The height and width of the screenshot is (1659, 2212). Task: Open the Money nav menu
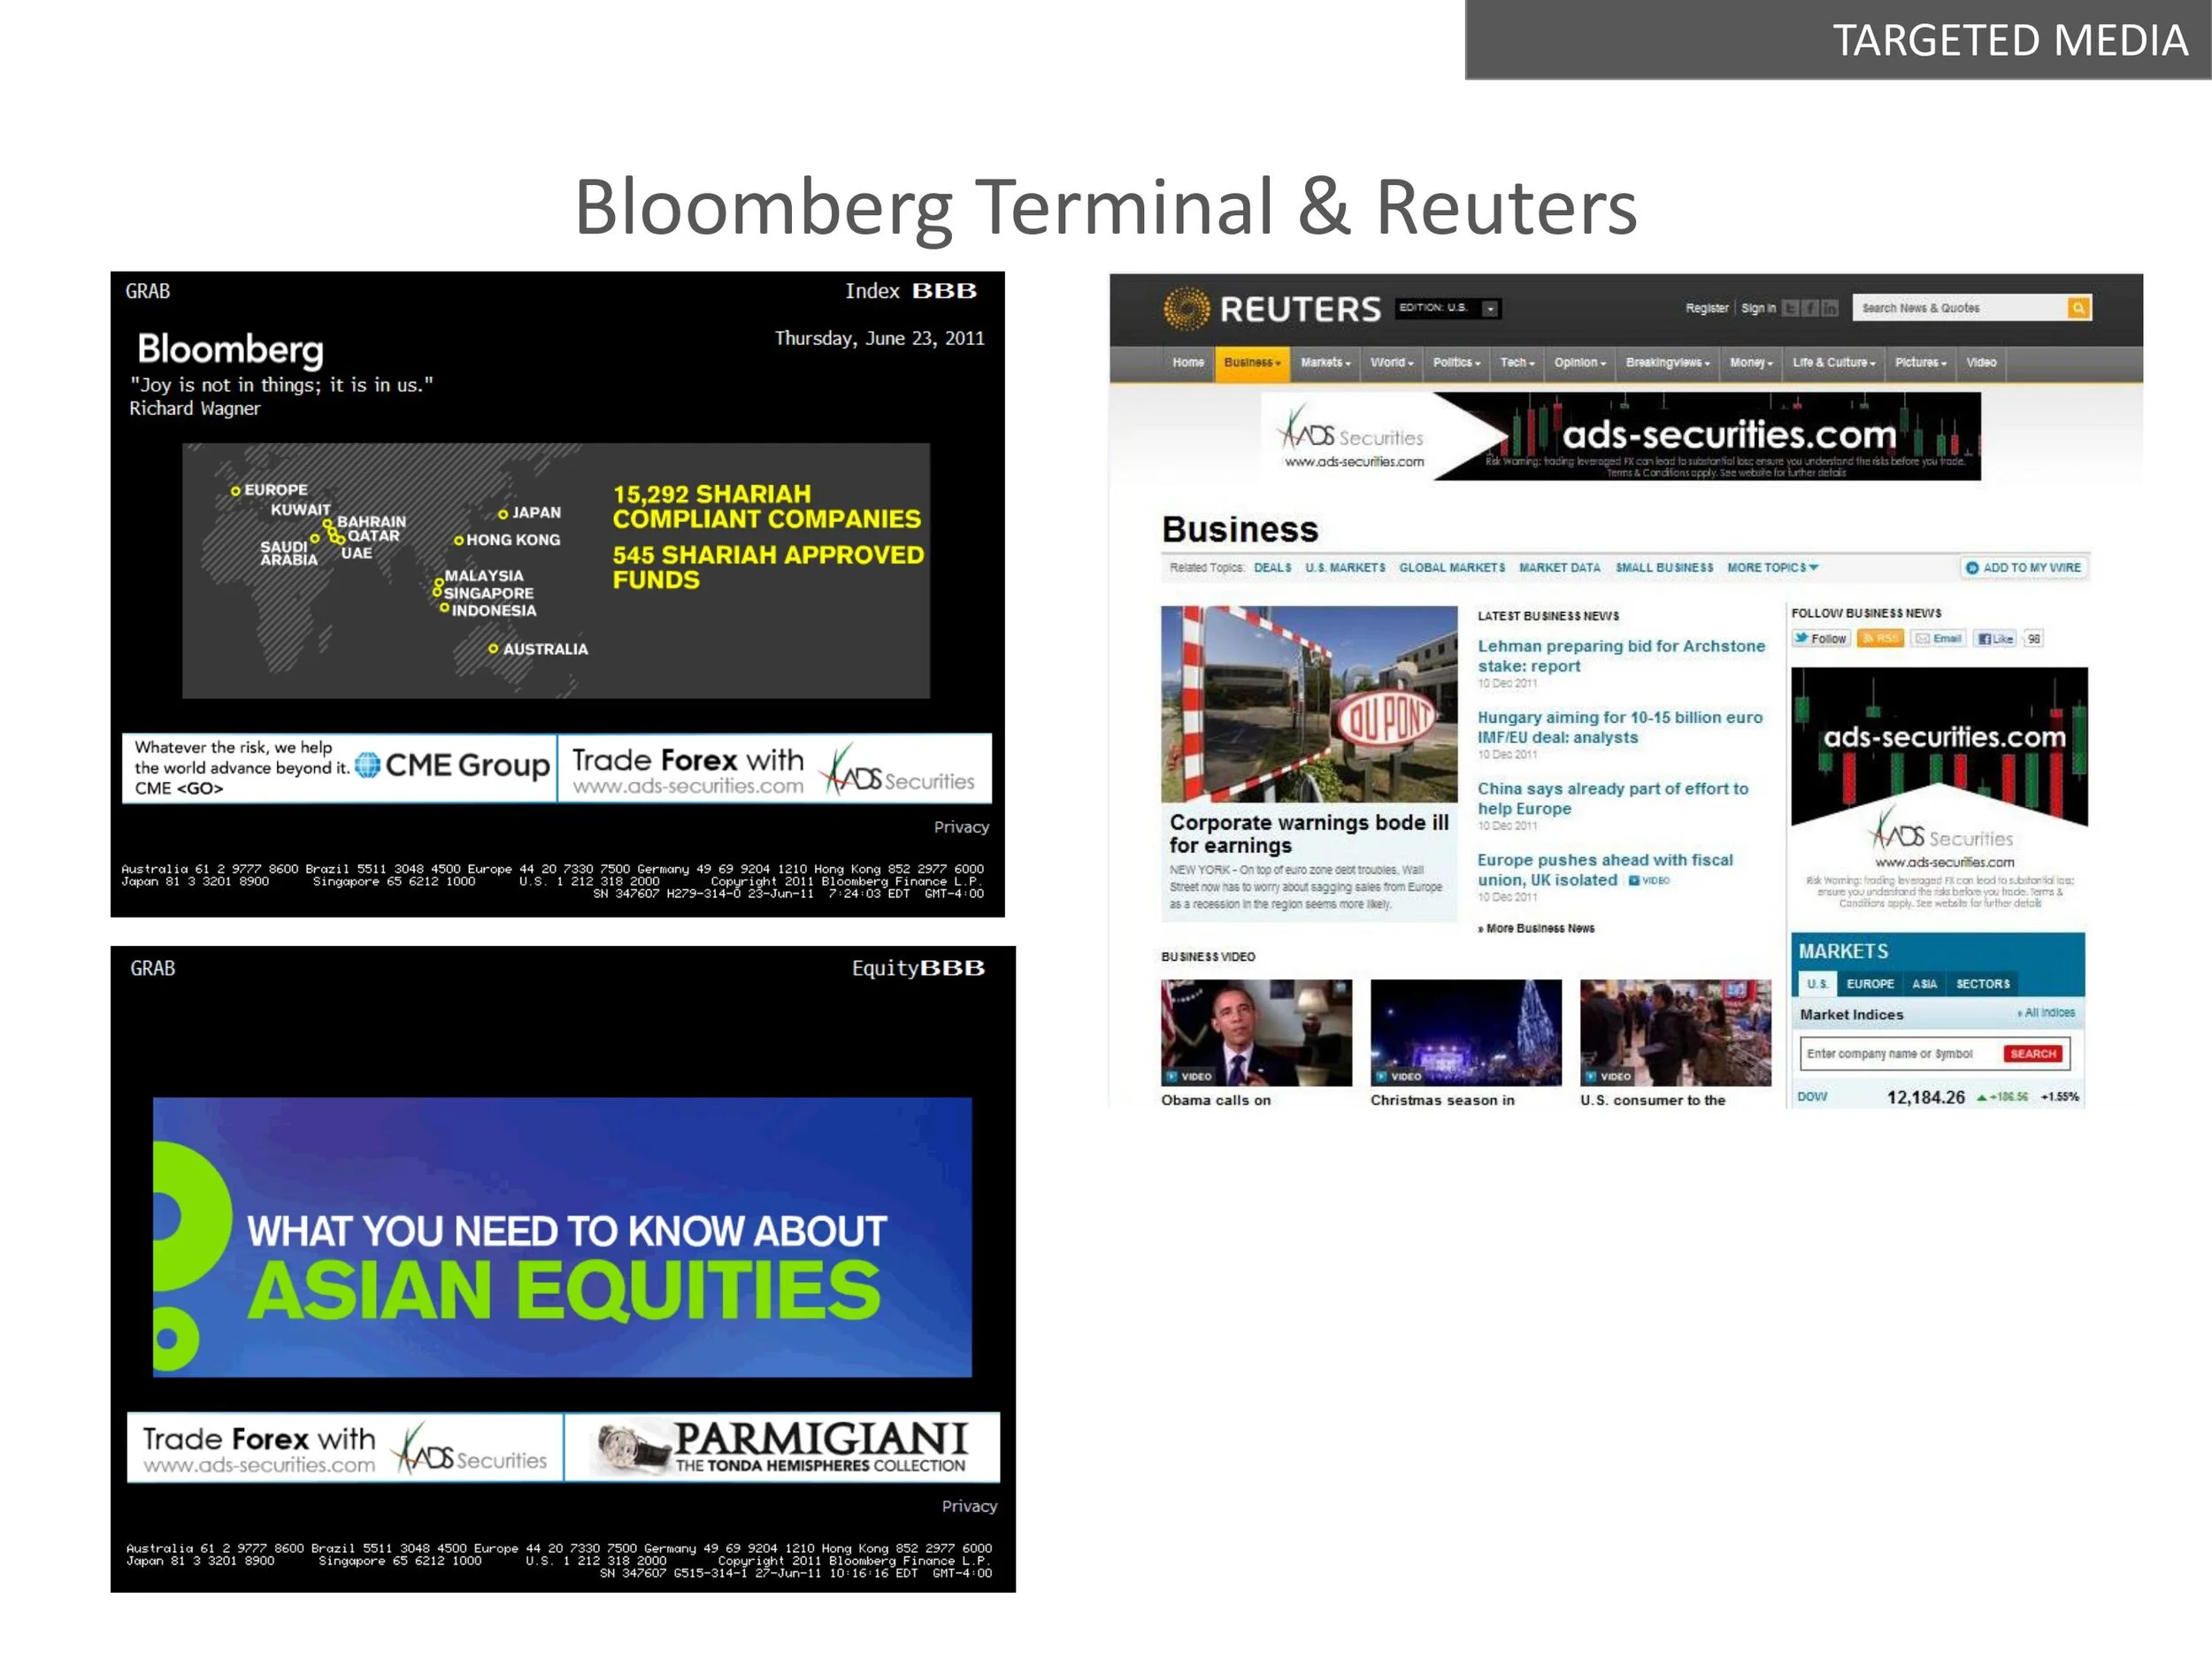point(1751,363)
